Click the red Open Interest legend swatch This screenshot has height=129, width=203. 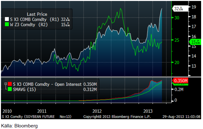pos(9,84)
